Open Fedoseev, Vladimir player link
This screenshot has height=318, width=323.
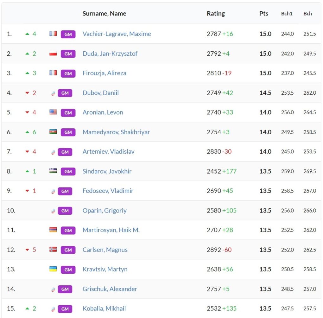pos(108,191)
